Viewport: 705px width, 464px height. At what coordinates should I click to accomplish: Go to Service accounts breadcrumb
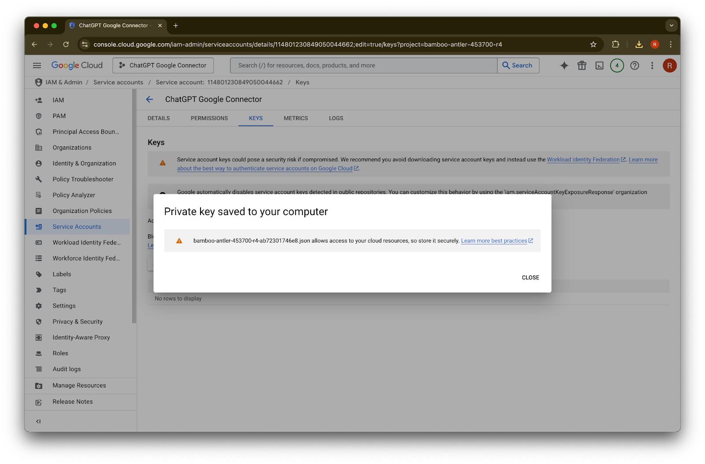[x=118, y=82]
